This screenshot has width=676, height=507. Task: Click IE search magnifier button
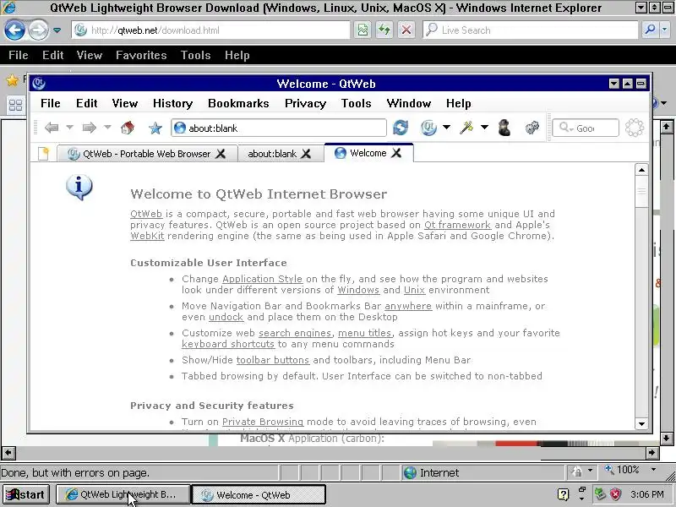tap(650, 30)
